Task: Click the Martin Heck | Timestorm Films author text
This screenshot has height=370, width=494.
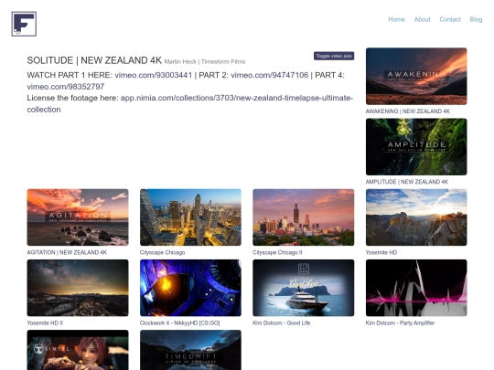Action: [x=205, y=62]
